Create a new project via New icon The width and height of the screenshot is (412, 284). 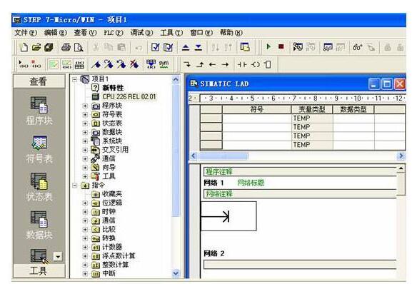point(24,47)
